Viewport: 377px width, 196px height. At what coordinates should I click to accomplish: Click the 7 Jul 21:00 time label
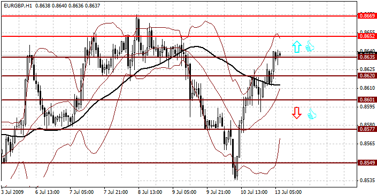click(x=116, y=192)
